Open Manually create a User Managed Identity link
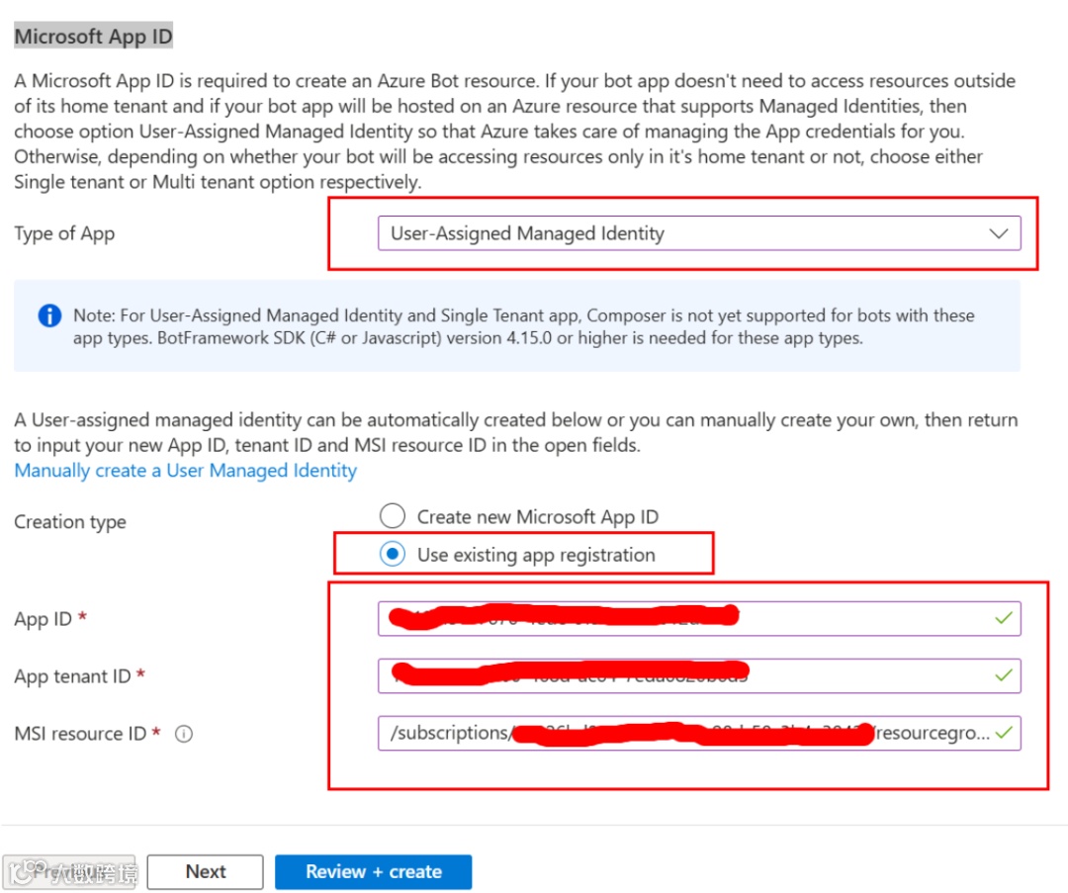This screenshot has width=1068, height=893. click(x=185, y=470)
